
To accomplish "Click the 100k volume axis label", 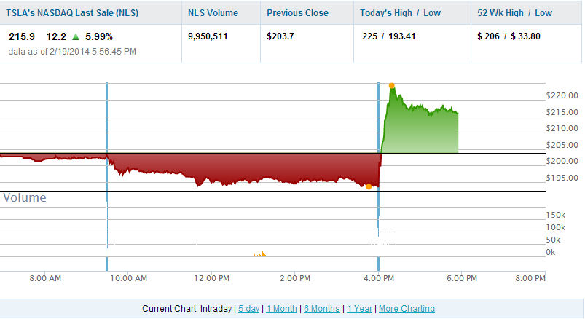I will point(556,227).
